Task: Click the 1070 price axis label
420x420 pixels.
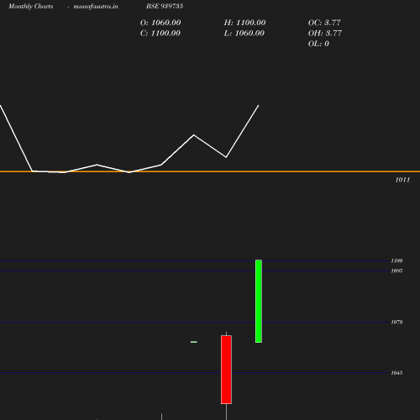Action: (x=396, y=322)
